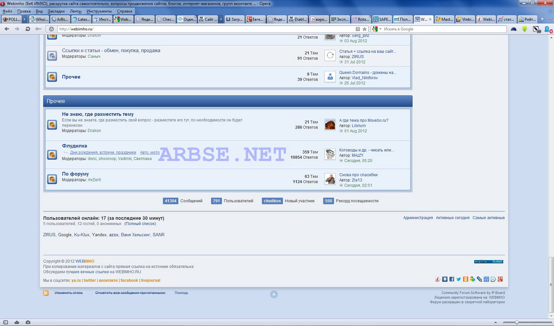
Task: Click the Moi Mir people share icon
Action: [473, 279]
